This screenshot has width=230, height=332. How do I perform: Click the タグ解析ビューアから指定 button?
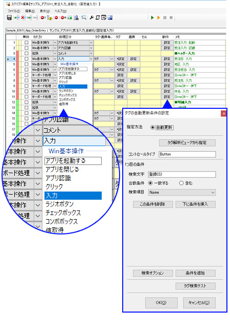[187, 143]
